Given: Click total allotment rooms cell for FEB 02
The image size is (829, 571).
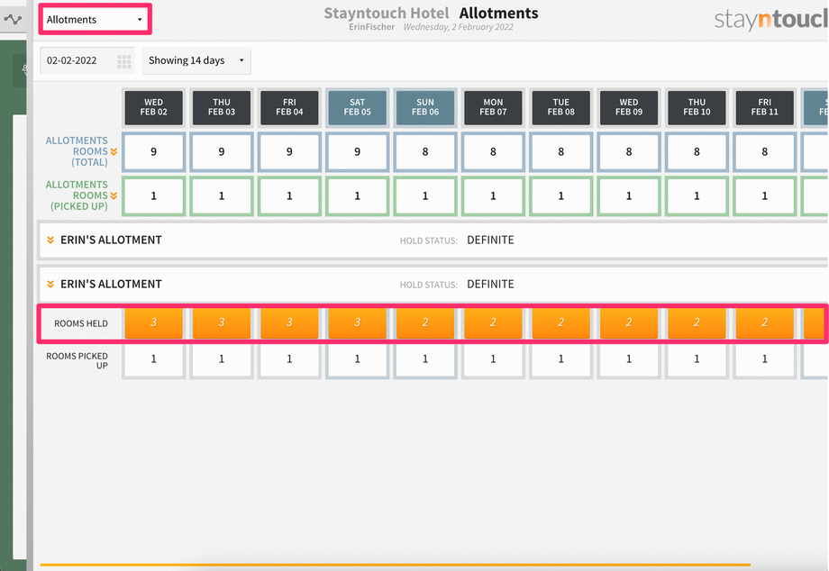Looking at the screenshot, I should point(154,152).
